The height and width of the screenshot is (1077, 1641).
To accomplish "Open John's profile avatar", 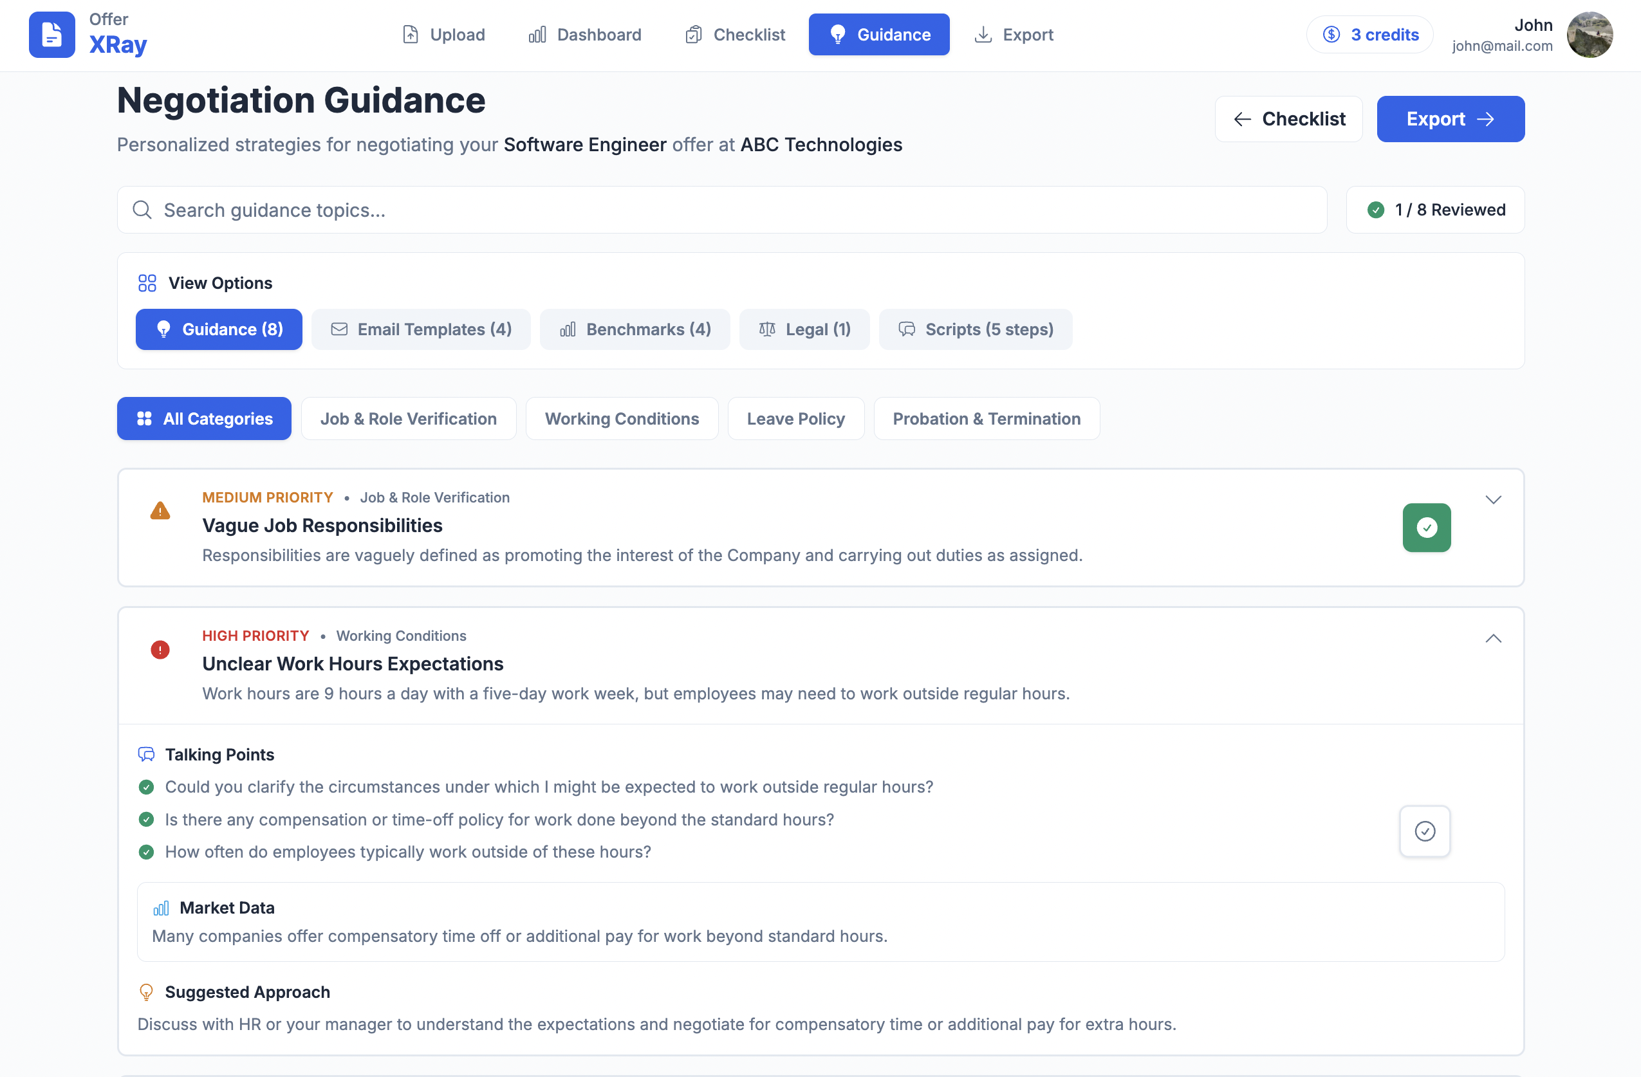I will pos(1590,35).
